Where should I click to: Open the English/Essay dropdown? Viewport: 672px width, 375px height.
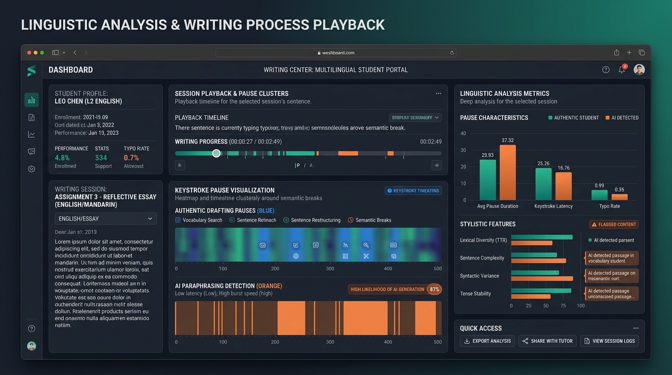[x=105, y=219]
